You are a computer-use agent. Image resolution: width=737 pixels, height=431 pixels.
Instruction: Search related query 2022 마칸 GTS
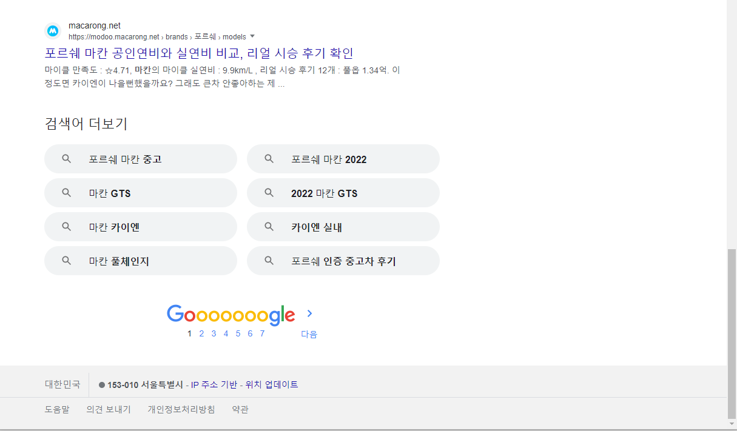343,193
